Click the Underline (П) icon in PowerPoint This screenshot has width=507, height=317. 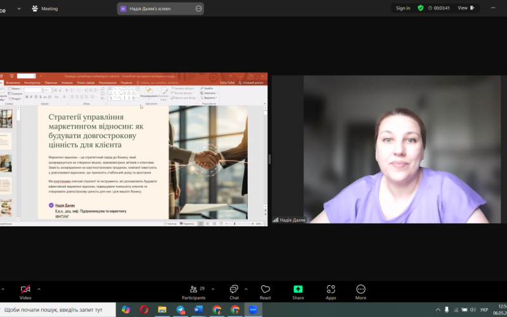coord(36,97)
